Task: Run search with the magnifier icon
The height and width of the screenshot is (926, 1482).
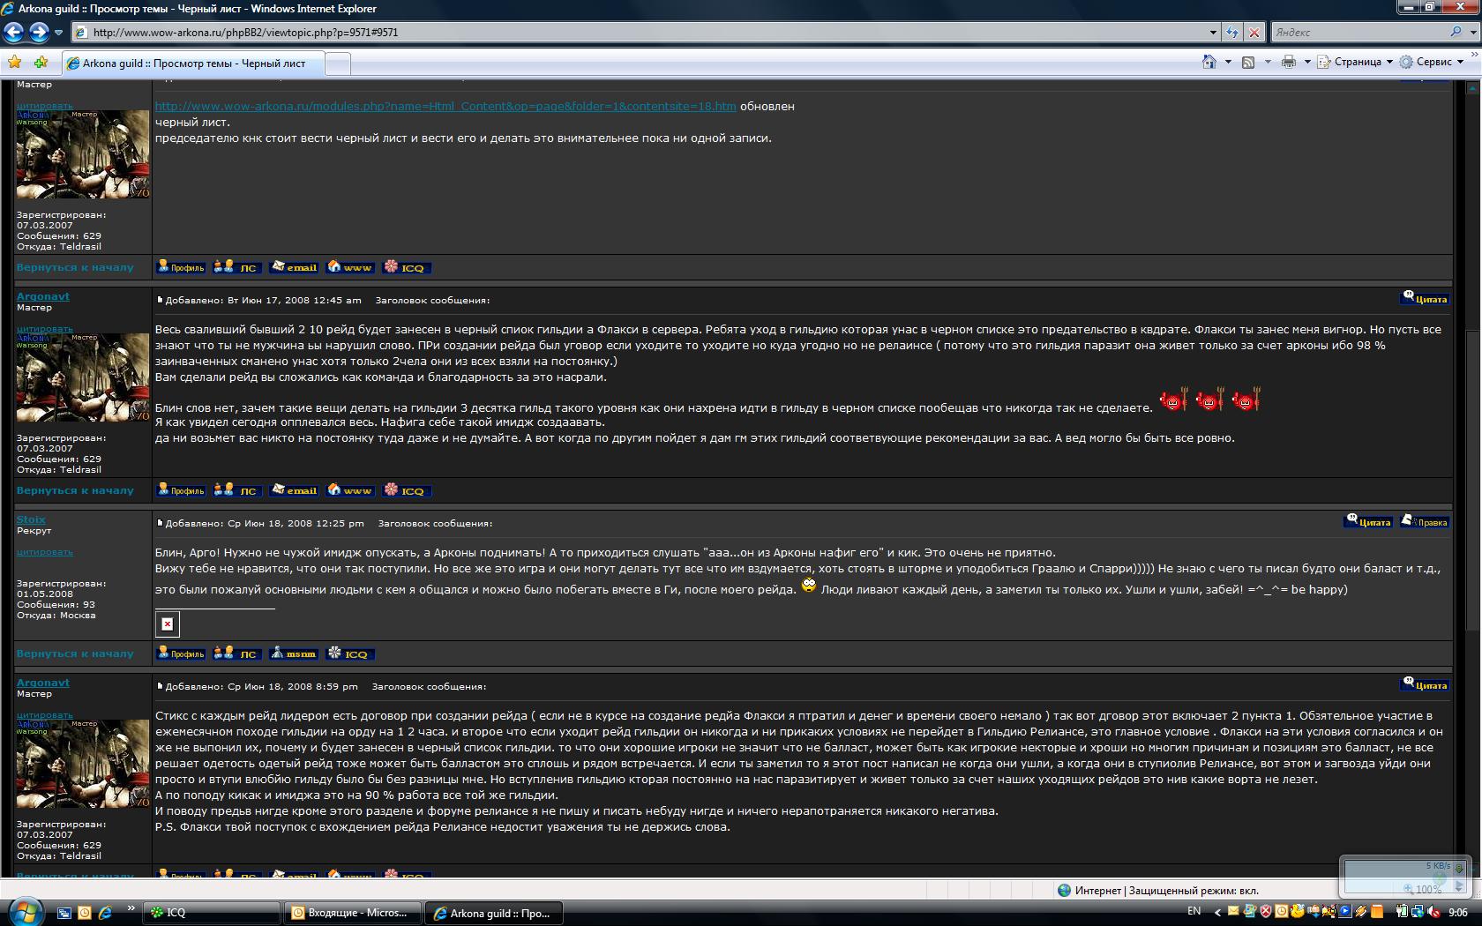Action: coord(1456,32)
